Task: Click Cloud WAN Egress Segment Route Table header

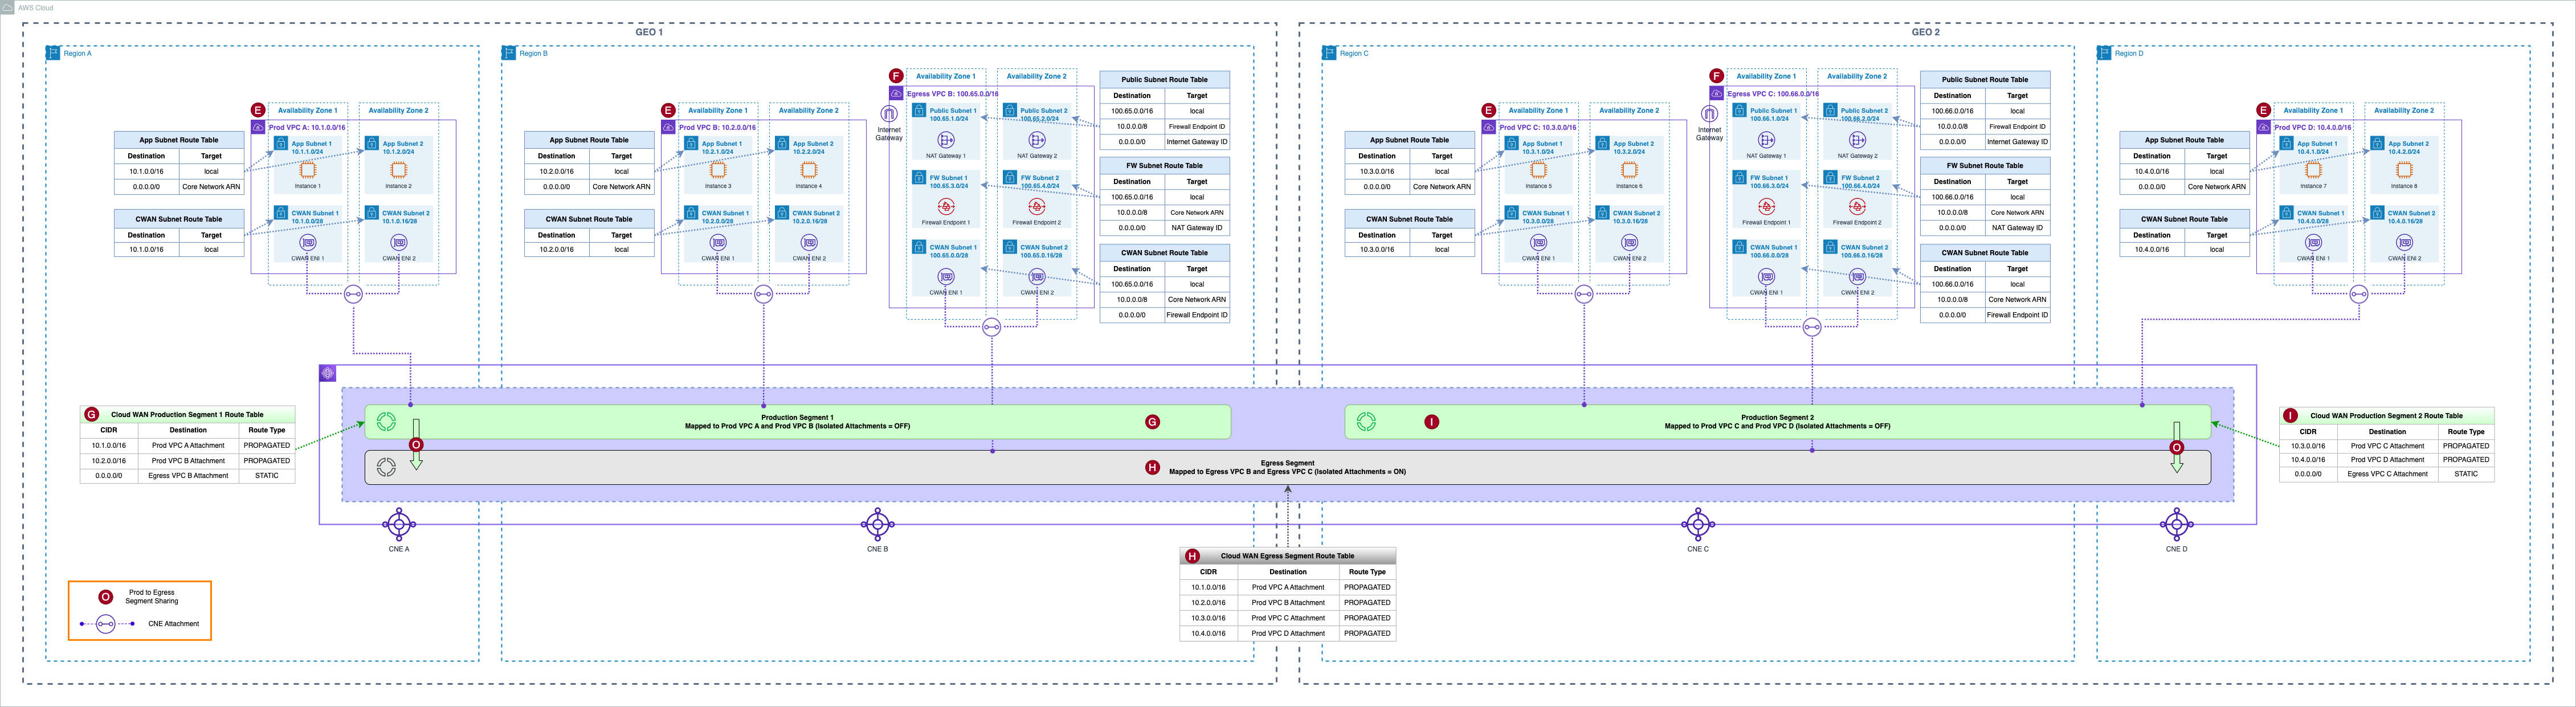Action: (1287, 556)
